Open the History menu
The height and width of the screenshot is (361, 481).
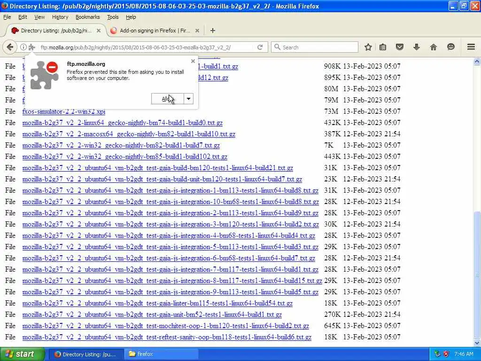coord(60,17)
